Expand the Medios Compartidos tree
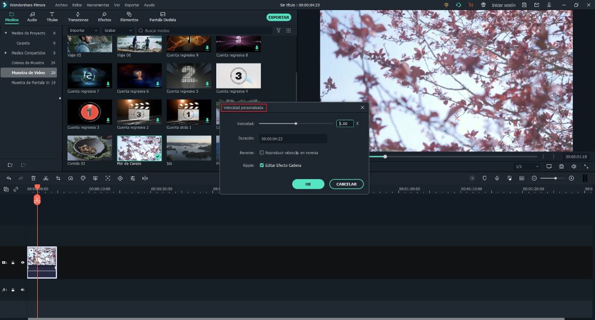The width and height of the screenshot is (595, 320). [6, 53]
